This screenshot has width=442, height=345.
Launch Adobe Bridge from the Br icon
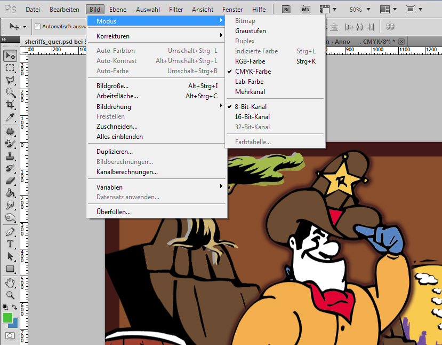(286, 9)
